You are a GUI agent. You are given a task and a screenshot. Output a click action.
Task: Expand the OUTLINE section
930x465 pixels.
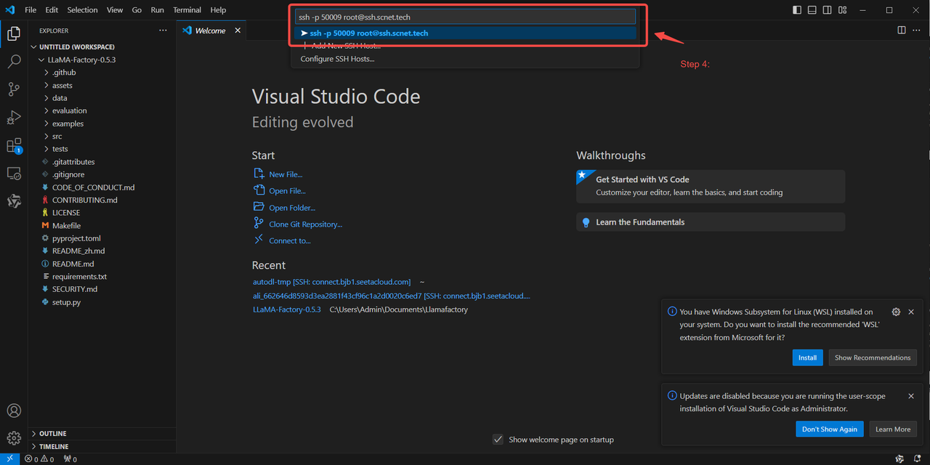point(52,434)
